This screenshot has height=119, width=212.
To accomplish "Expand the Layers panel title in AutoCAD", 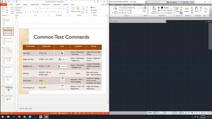I will click(x=127, y=16).
